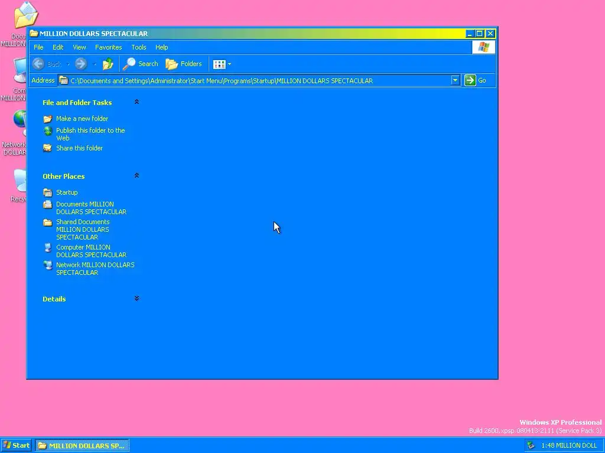Open the Startup link in Other Places

click(x=67, y=192)
